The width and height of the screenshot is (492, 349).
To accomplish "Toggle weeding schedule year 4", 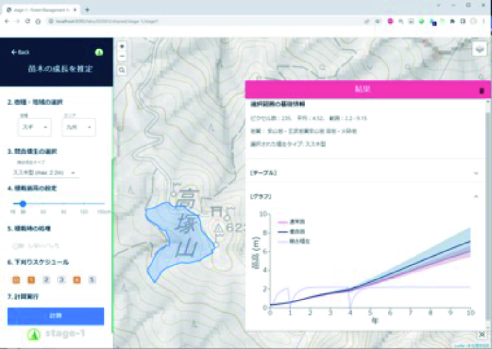I will coord(77,279).
